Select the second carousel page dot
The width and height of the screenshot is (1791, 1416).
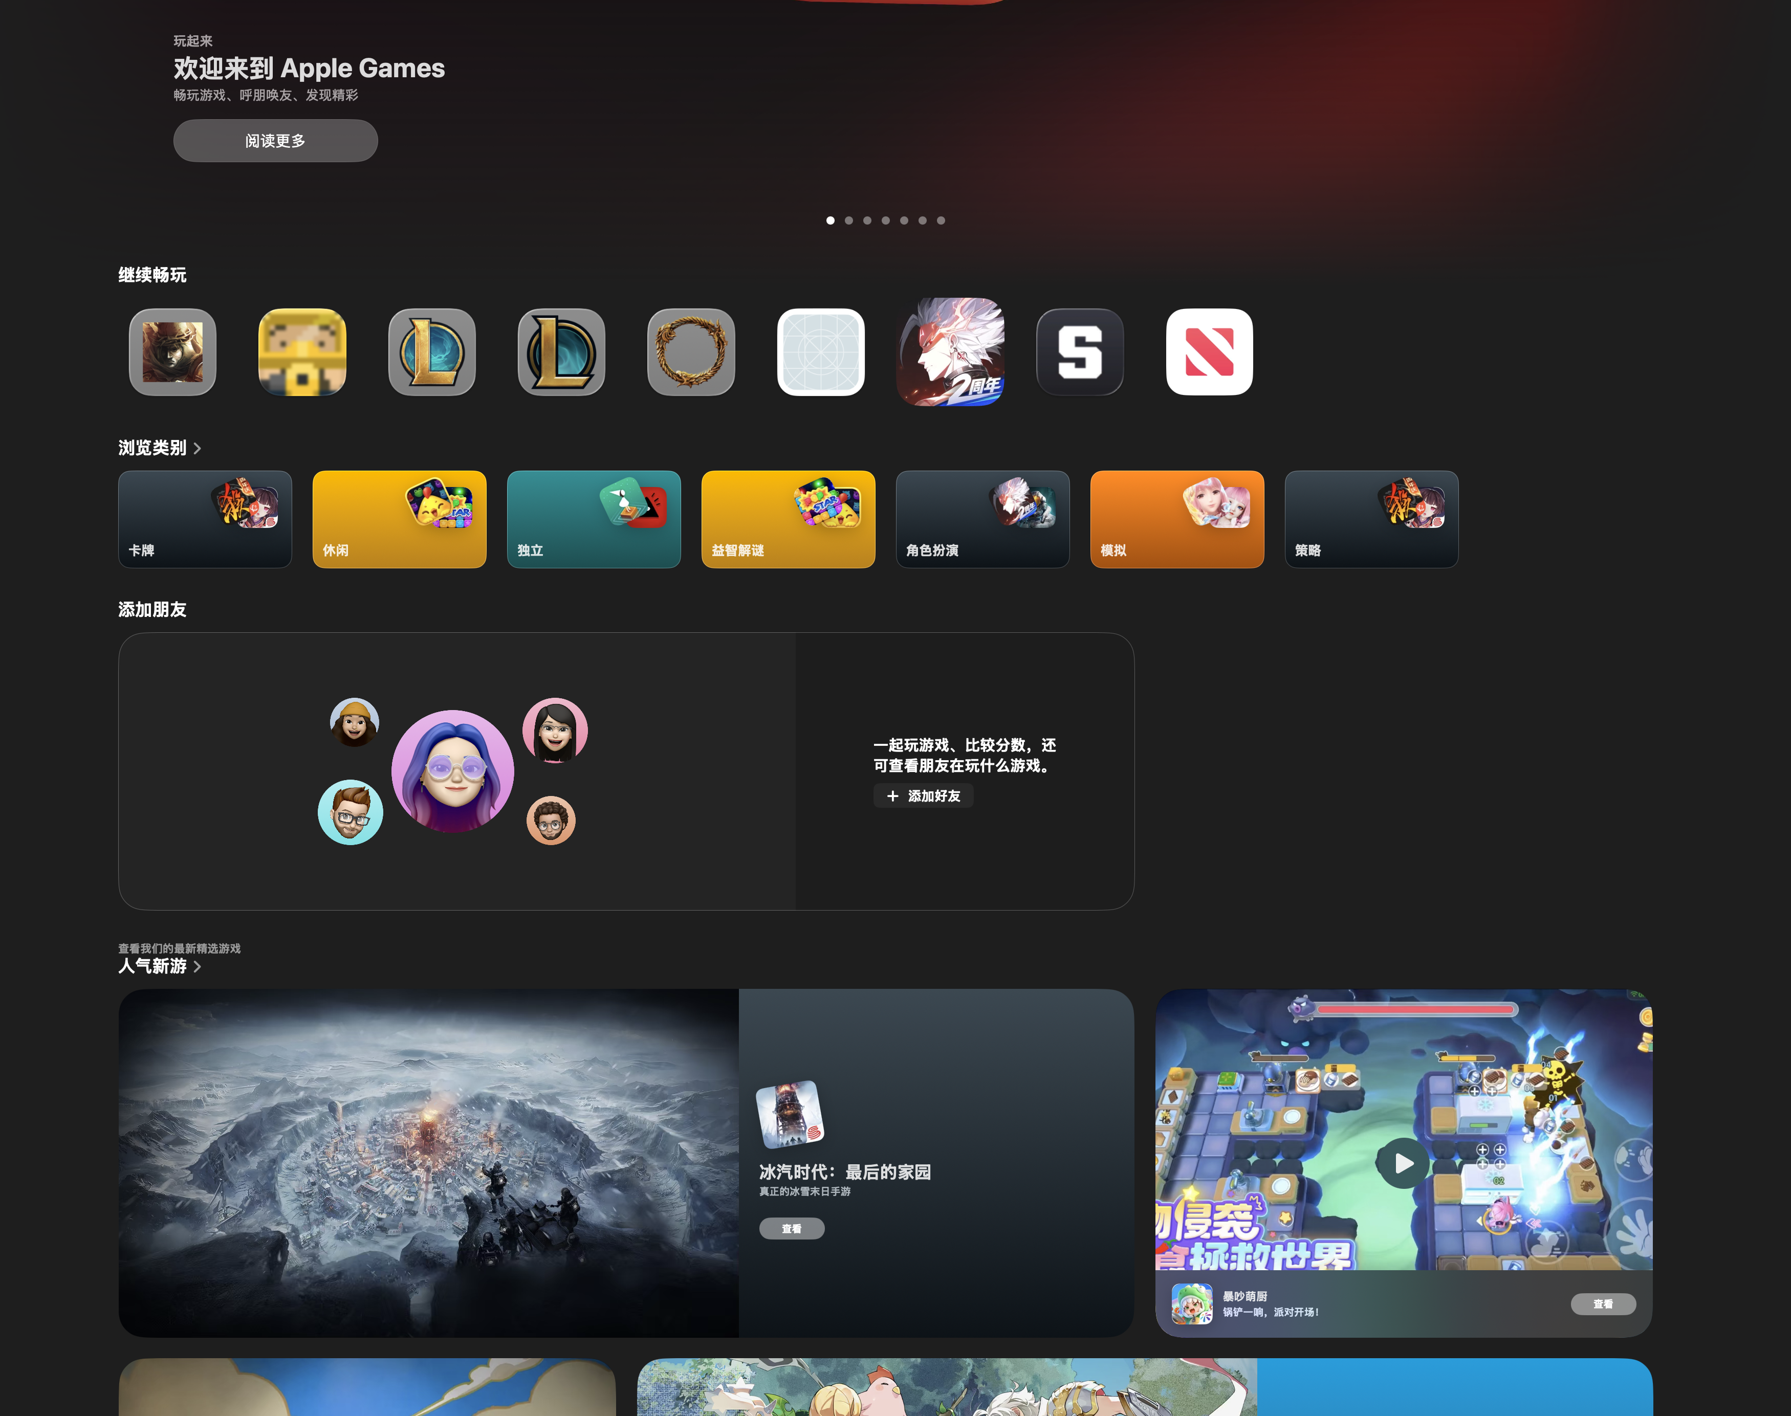pos(848,220)
